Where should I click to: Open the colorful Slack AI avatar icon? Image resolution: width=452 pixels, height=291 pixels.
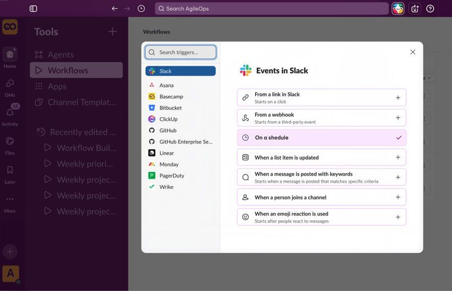398,9
